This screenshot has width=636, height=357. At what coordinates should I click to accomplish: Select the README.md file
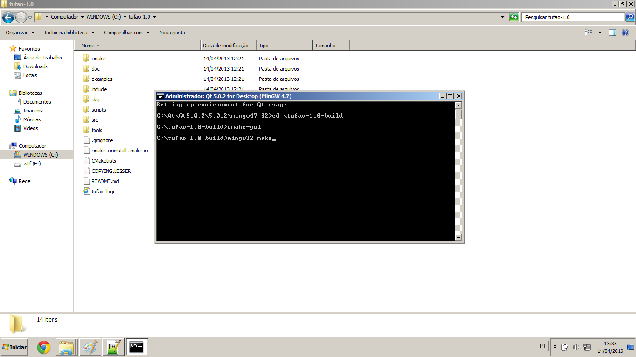coord(101,181)
